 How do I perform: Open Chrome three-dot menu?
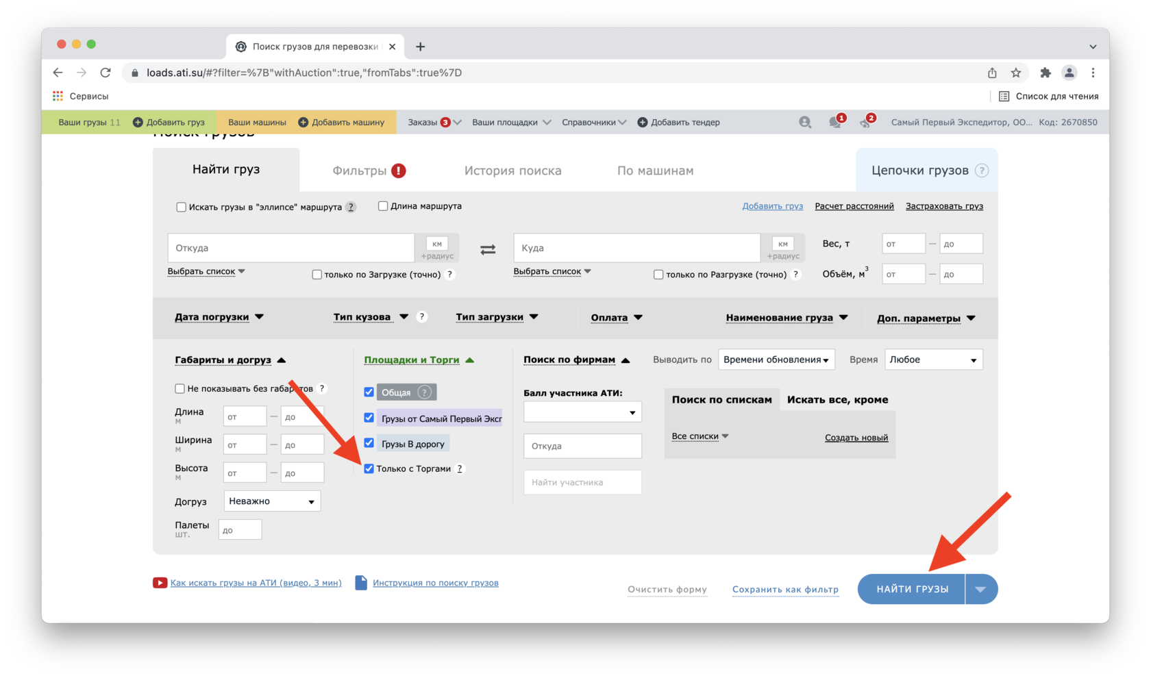pyautogui.click(x=1093, y=73)
